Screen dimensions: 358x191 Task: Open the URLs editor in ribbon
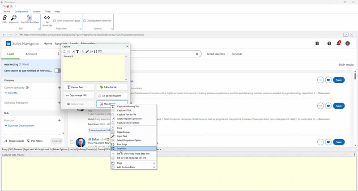tap(4, 19)
